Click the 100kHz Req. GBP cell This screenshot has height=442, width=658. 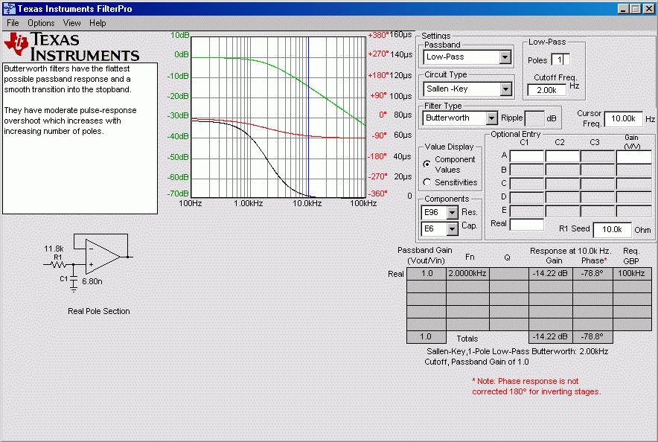631,273
